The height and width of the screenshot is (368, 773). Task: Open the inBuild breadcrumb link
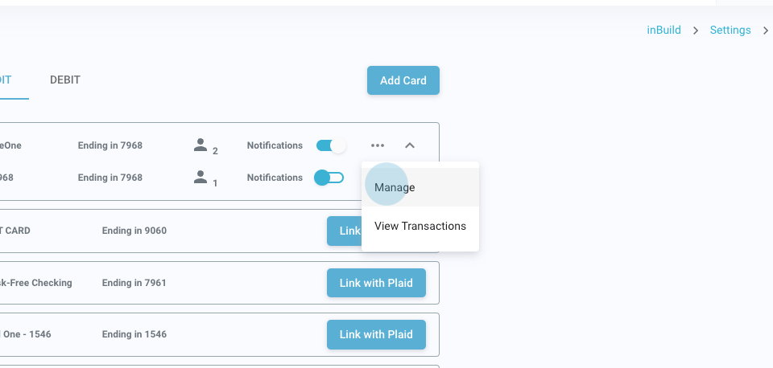[663, 31]
